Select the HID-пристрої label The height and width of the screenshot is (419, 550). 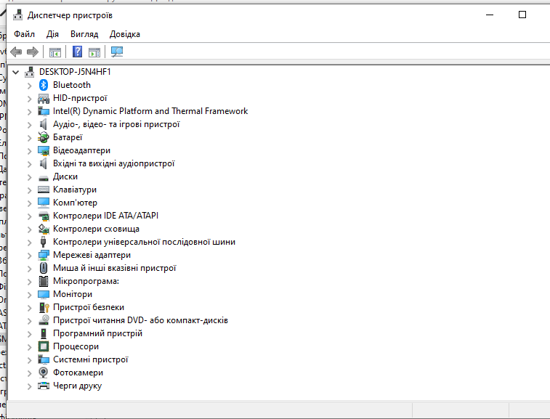80,98
